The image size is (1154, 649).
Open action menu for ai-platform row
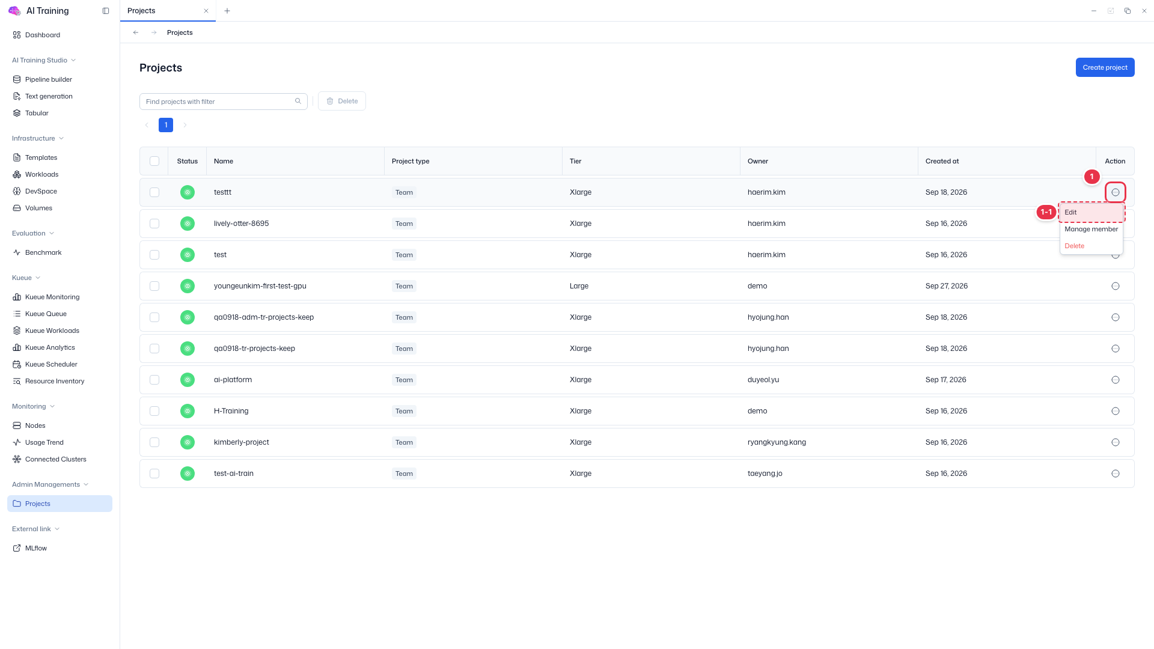click(x=1116, y=380)
